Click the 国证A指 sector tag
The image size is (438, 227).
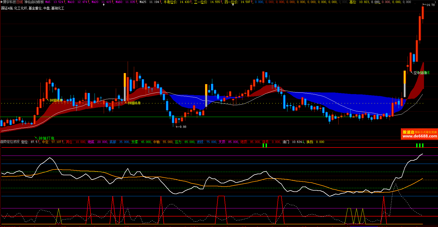point(7,8)
